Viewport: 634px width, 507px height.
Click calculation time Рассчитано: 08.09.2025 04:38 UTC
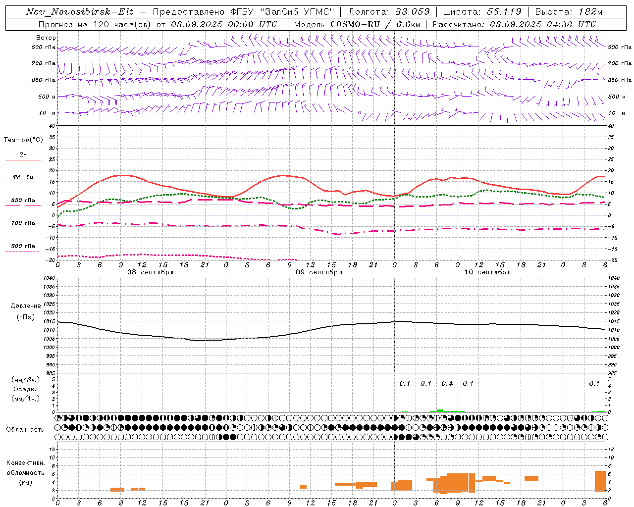(514, 24)
